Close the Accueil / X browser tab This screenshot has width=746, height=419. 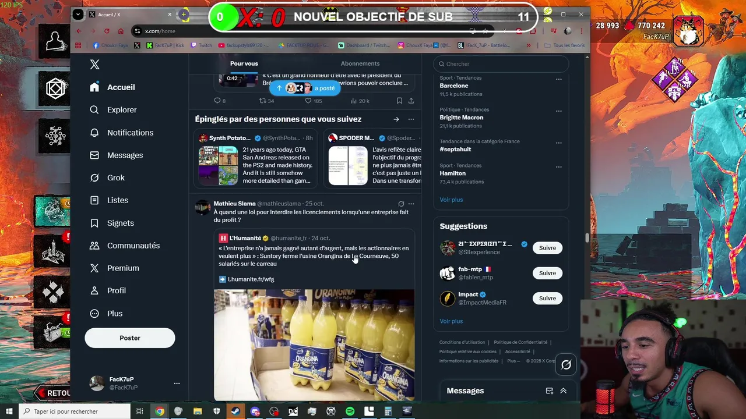coord(170,15)
